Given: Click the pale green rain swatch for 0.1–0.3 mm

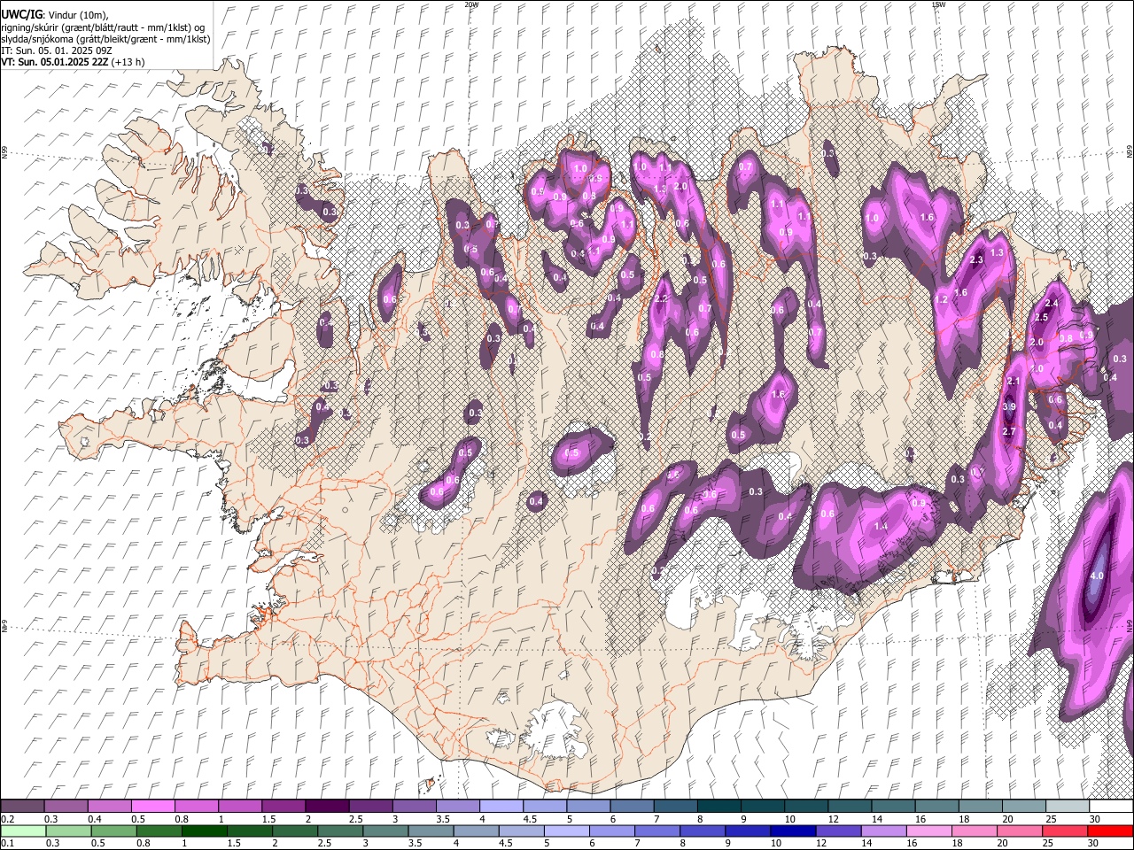Looking at the screenshot, I should (23, 831).
